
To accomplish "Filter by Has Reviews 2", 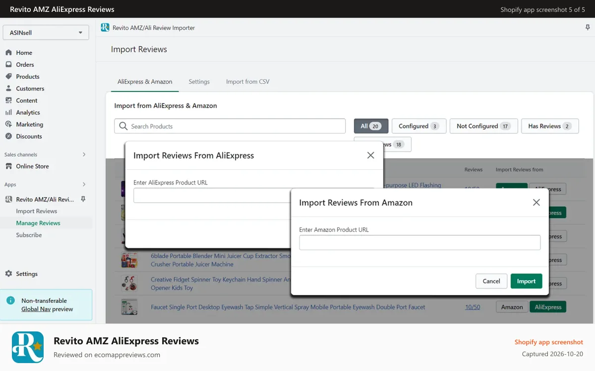I will [550, 126].
